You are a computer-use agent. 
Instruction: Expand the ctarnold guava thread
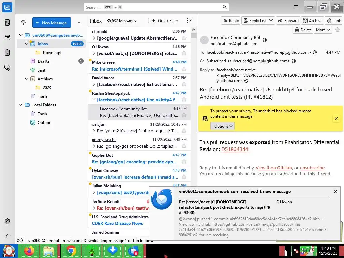pyautogui.click(x=94, y=38)
